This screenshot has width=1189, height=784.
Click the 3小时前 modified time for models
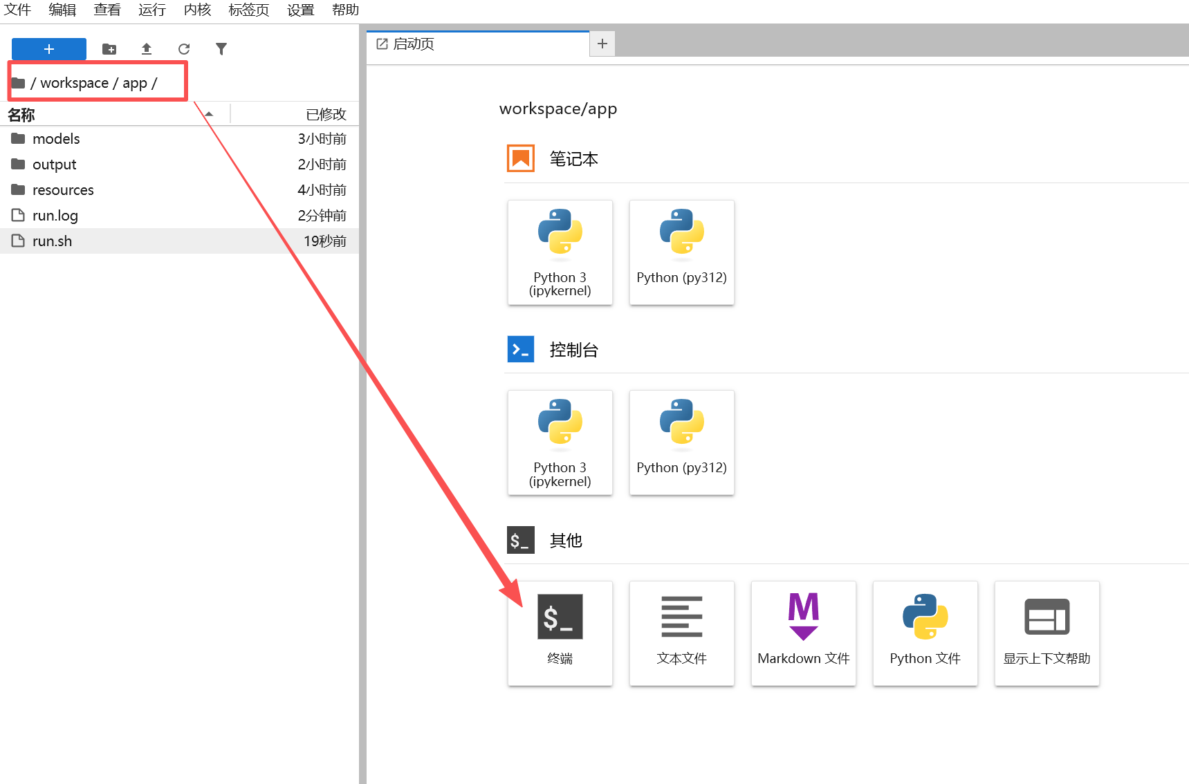point(322,139)
